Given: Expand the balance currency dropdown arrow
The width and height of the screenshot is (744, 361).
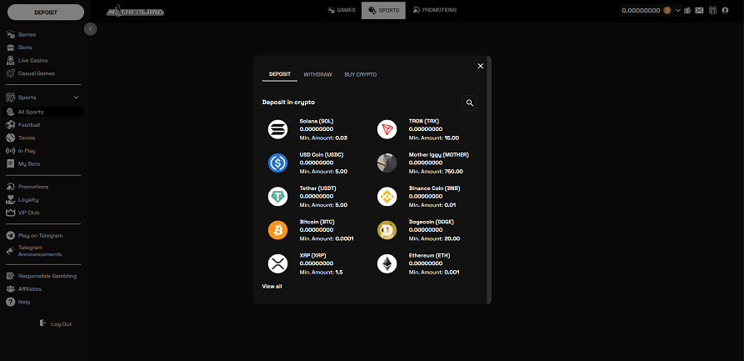Looking at the screenshot, I should [x=677, y=10].
